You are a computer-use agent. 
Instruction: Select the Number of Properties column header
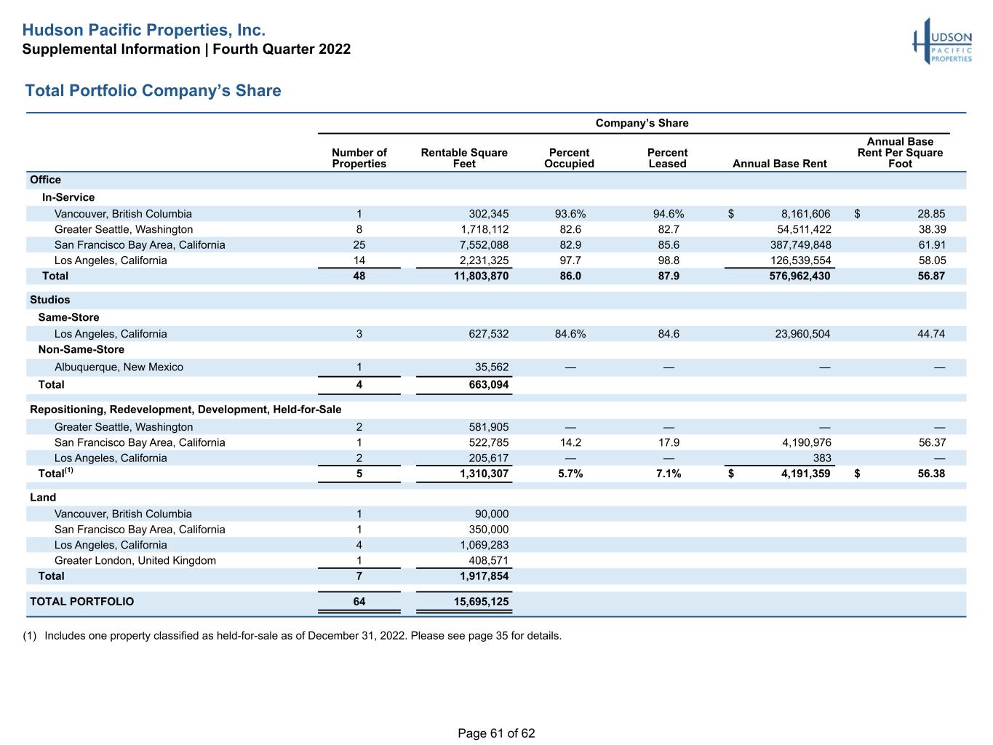tap(359, 158)
